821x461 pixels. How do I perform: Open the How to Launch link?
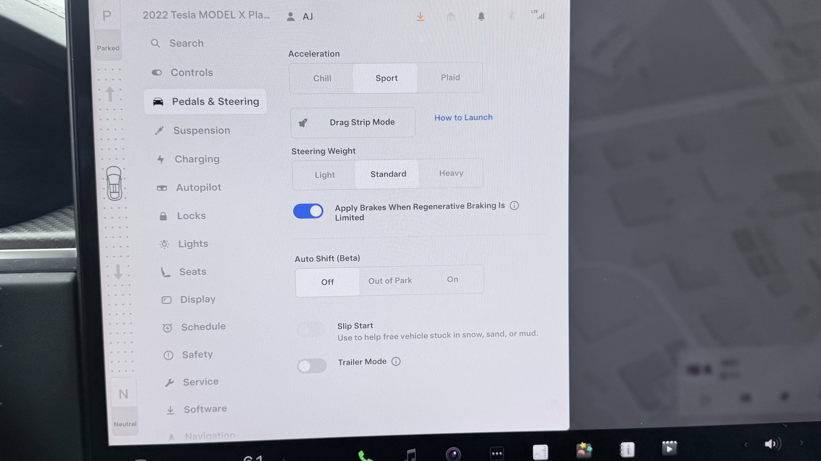(463, 118)
